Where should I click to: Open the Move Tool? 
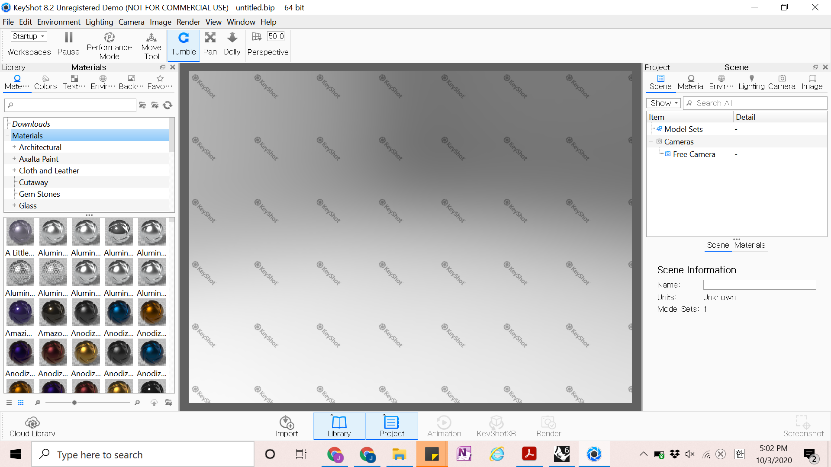pyautogui.click(x=151, y=46)
